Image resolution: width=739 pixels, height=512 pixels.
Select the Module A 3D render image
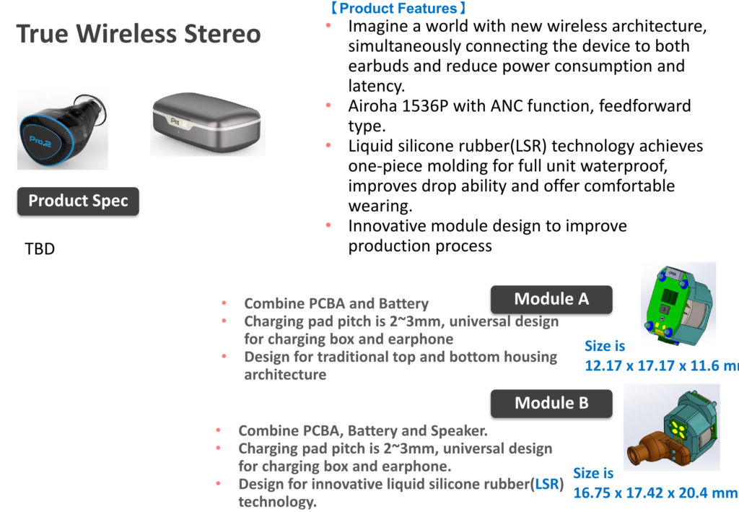(x=678, y=304)
